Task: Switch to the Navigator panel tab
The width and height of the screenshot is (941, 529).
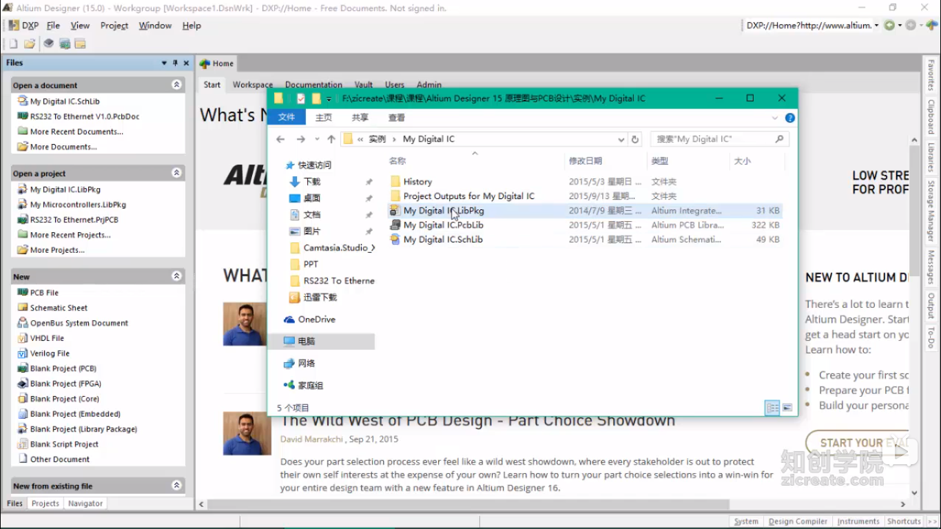Action: click(85, 504)
